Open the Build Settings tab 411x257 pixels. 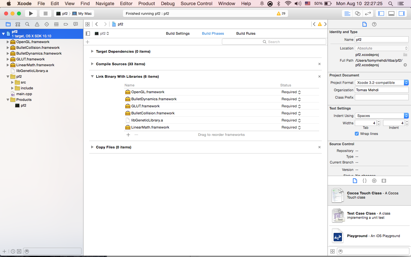point(178,33)
